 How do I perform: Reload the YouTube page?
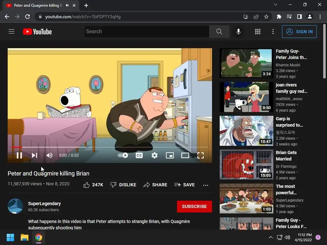[27, 17]
